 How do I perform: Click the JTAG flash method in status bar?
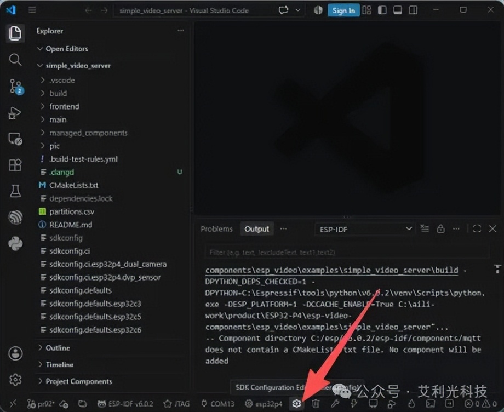[x=177, y=404]
